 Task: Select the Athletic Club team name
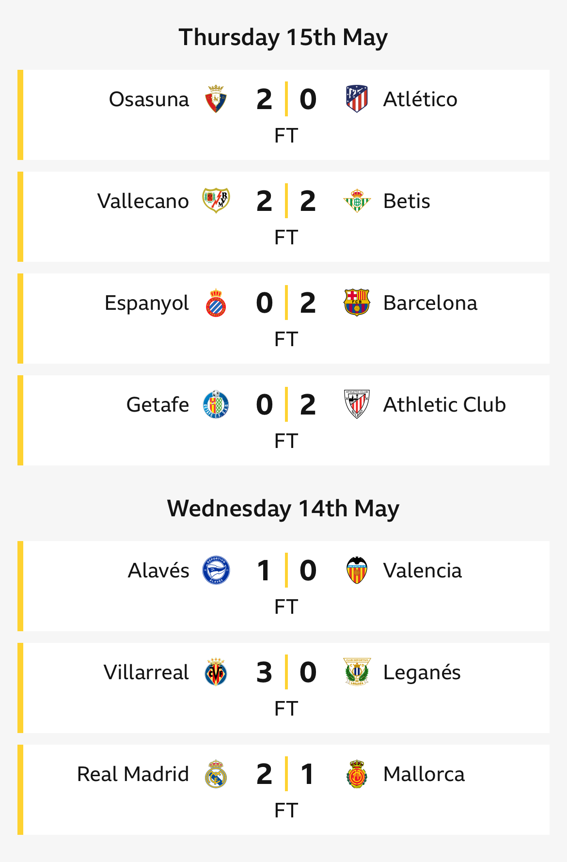point(444,404)
